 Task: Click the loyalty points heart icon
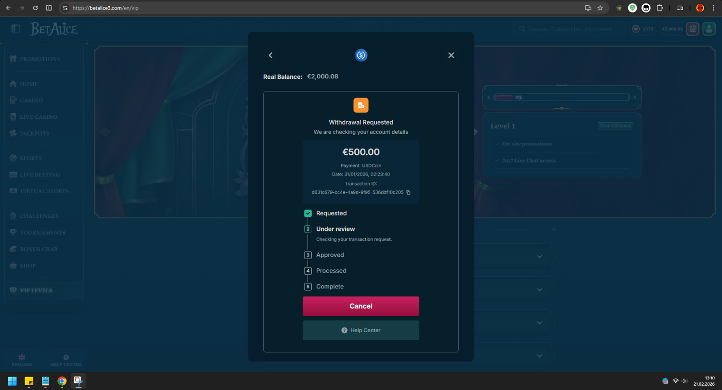pos(636,29)
